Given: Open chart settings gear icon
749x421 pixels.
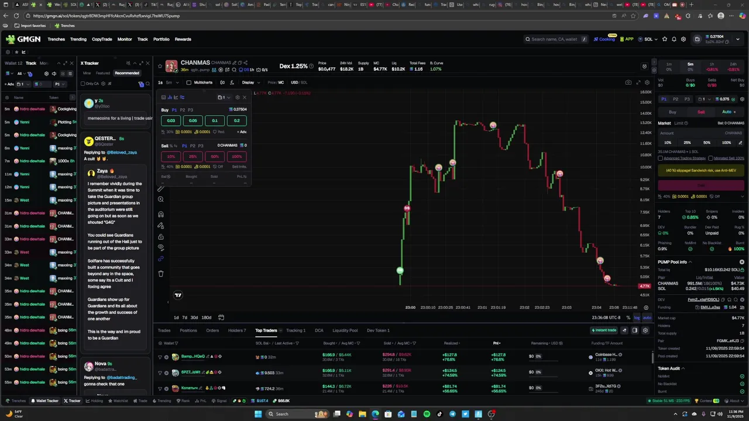Looking at the screenshot, I should tap(647, 82).
